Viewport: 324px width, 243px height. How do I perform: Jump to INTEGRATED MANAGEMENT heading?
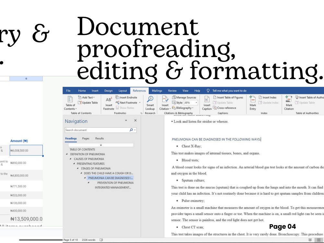[x=113, y=187]
